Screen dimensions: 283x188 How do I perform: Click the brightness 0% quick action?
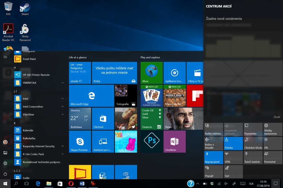(273, 143)
